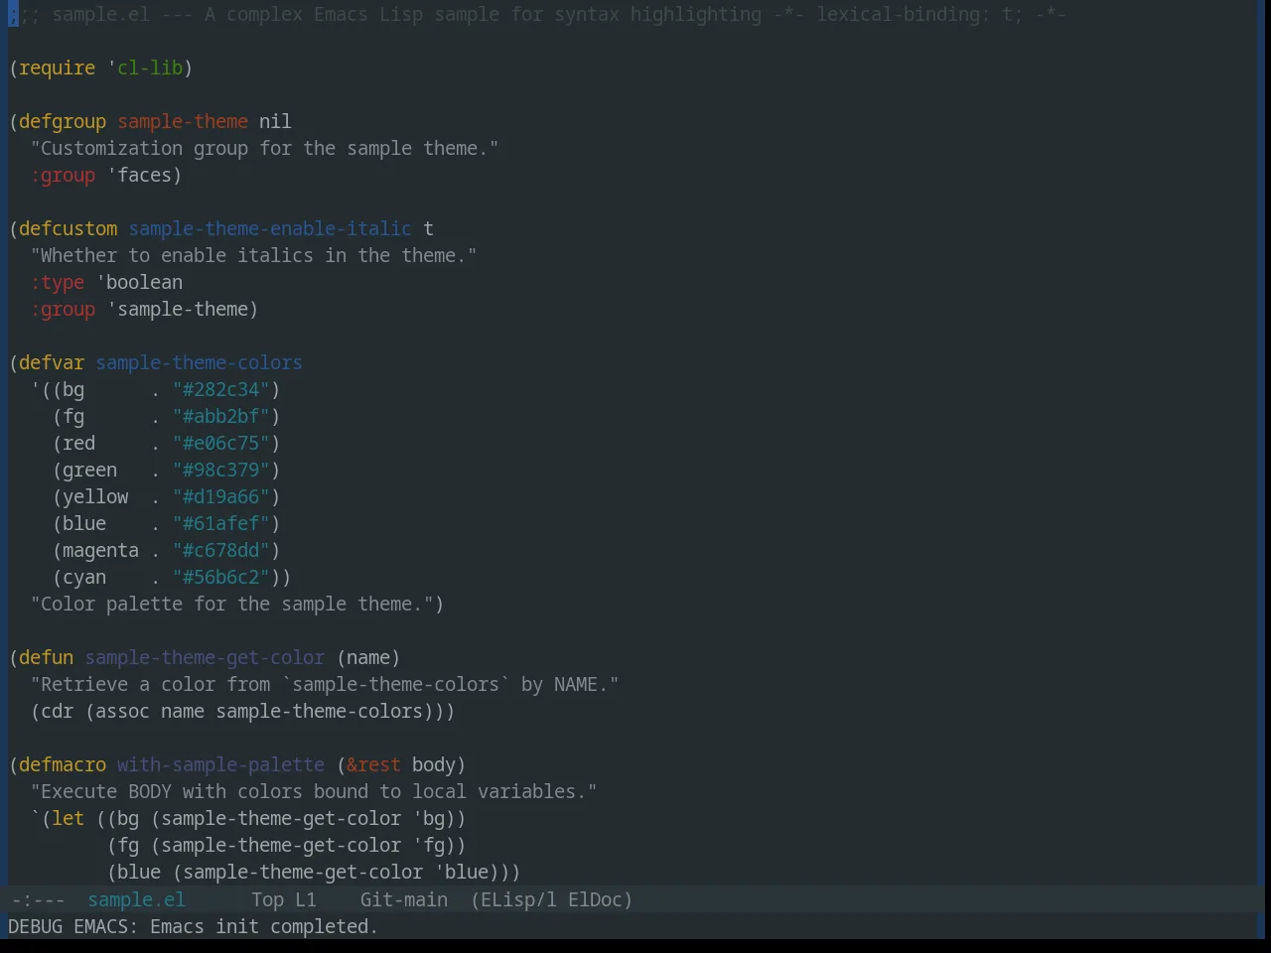Click 'lexical-binding: t;' in header comment
The height and width of the screenshot is (953, 1271).
[x=919, y=14]
